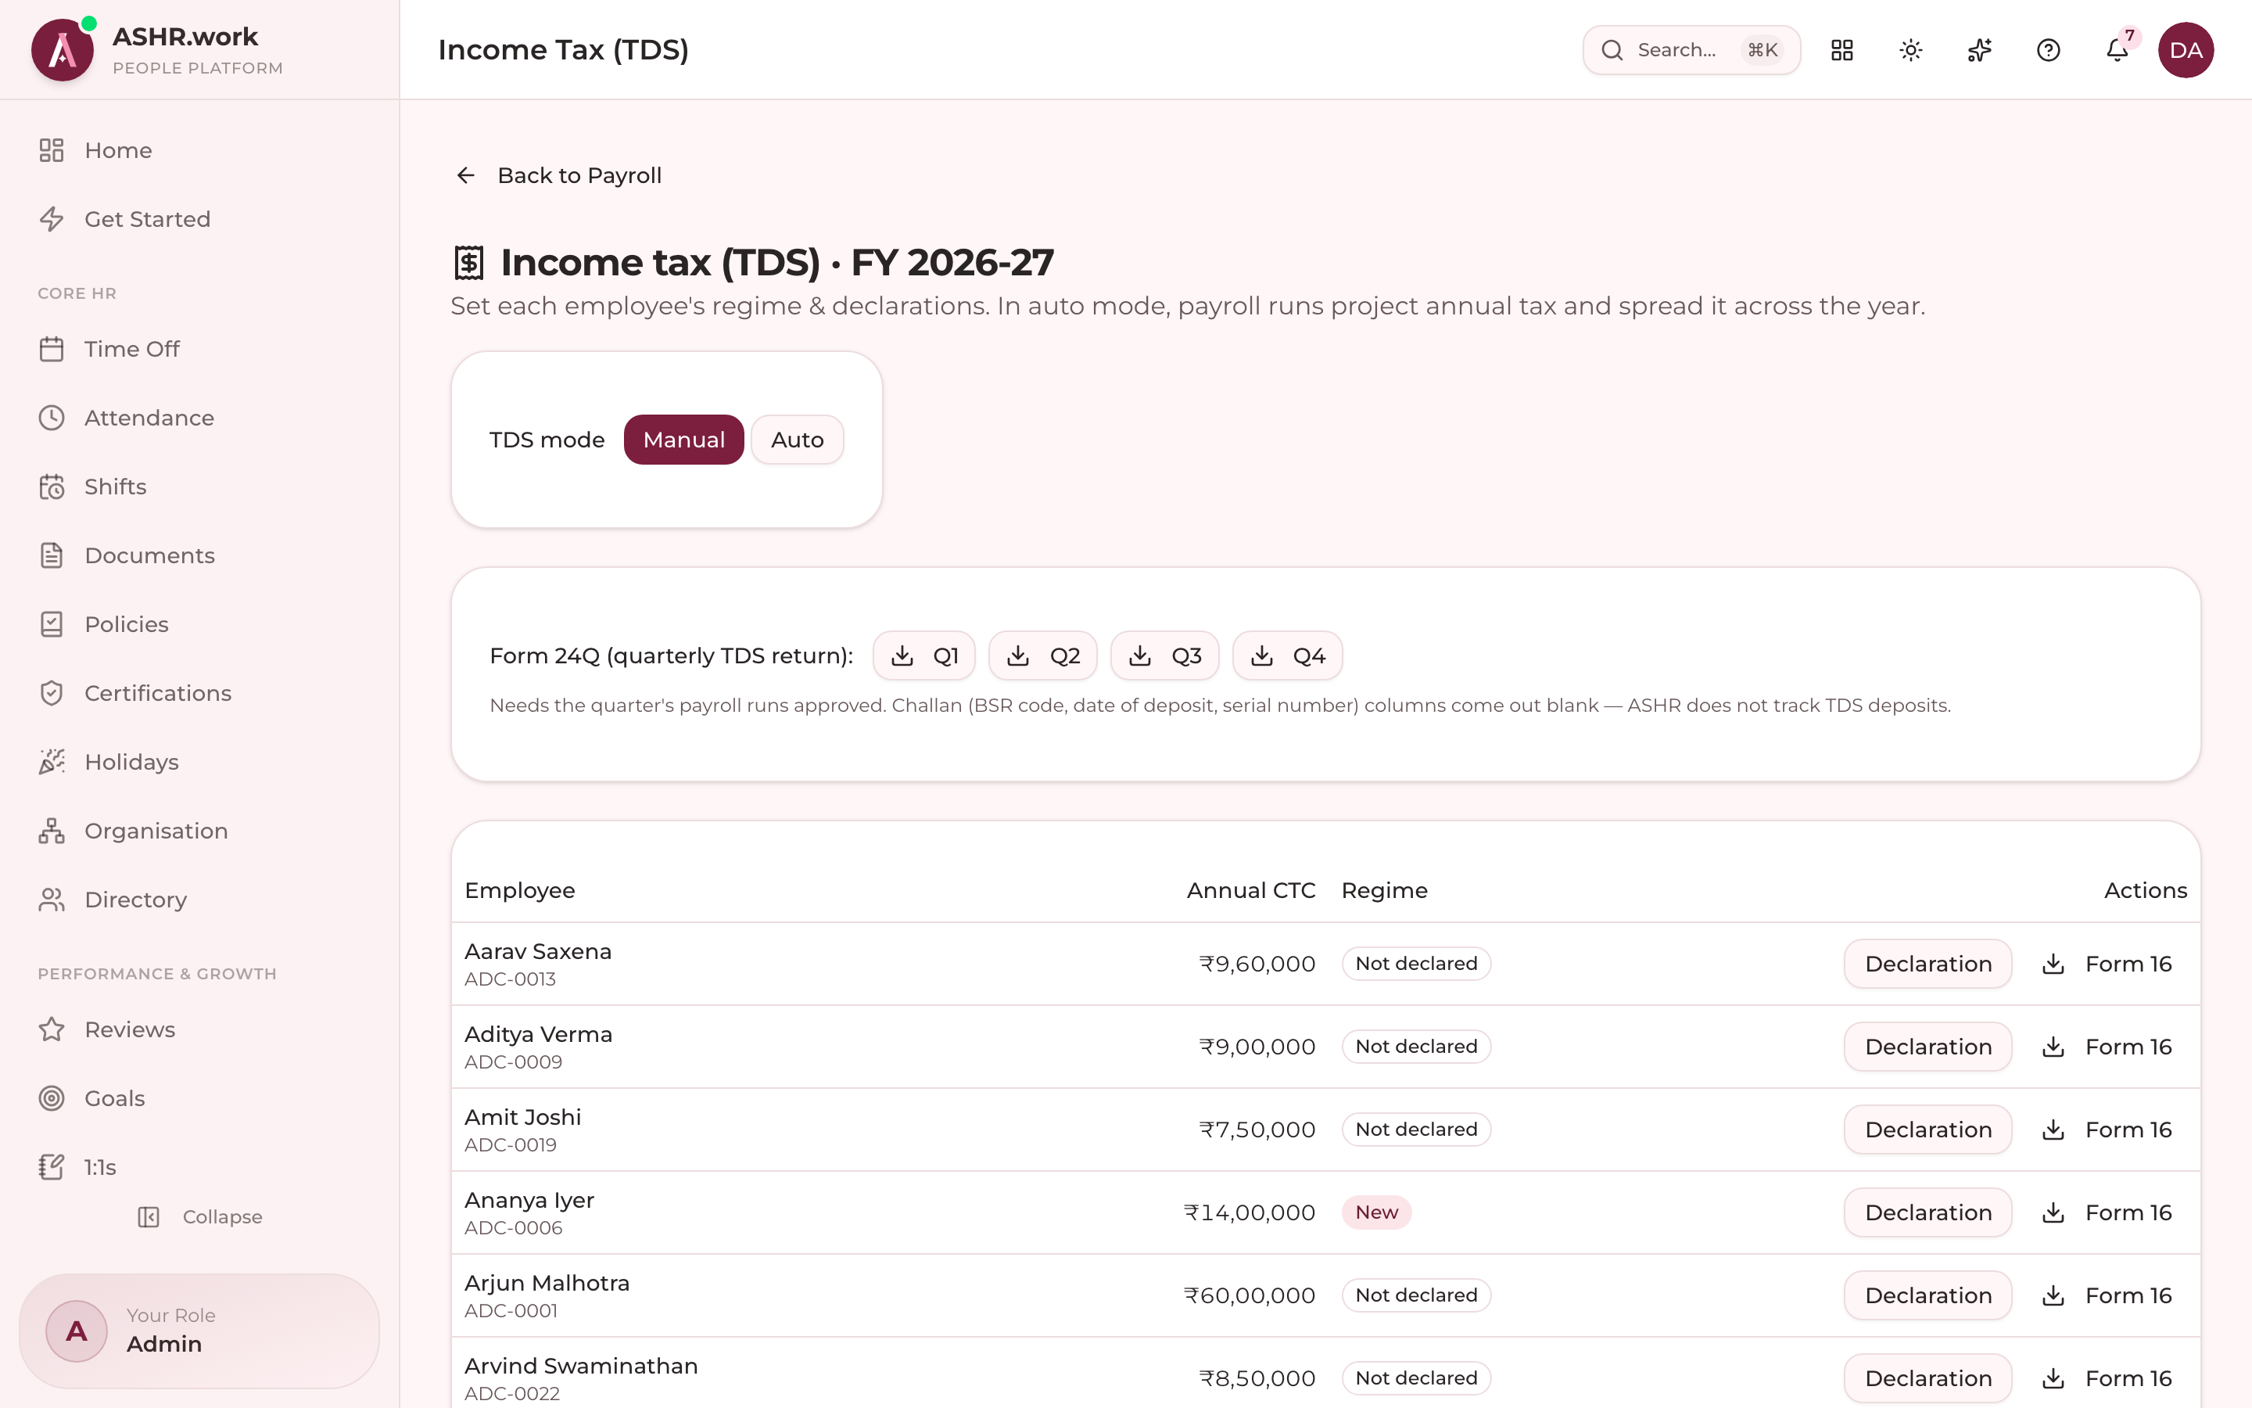Open the AI sparkles assistant icon

(x=1979, y=50)
